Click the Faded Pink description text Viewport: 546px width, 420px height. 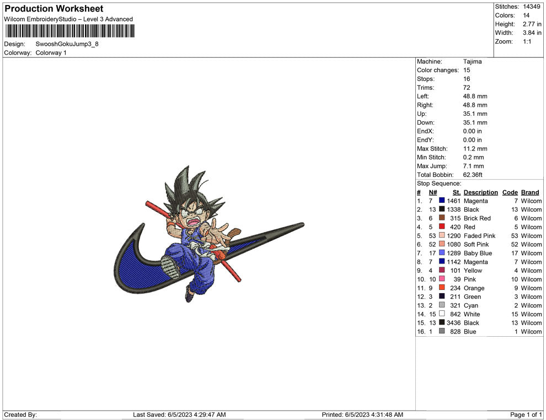pyautogui.click(x=479, y=235)
